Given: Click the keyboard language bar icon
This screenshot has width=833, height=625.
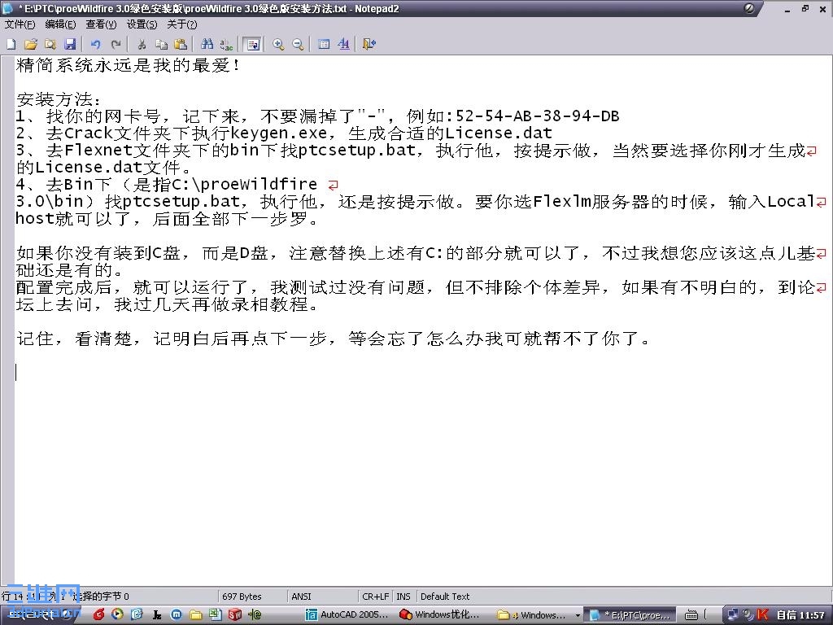Looking at the screenshot, I should point(691,615).
